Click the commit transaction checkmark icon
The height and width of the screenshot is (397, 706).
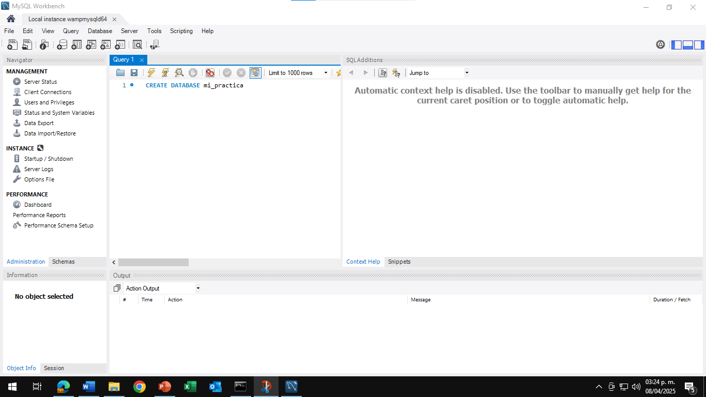click(x=227, y=73)
